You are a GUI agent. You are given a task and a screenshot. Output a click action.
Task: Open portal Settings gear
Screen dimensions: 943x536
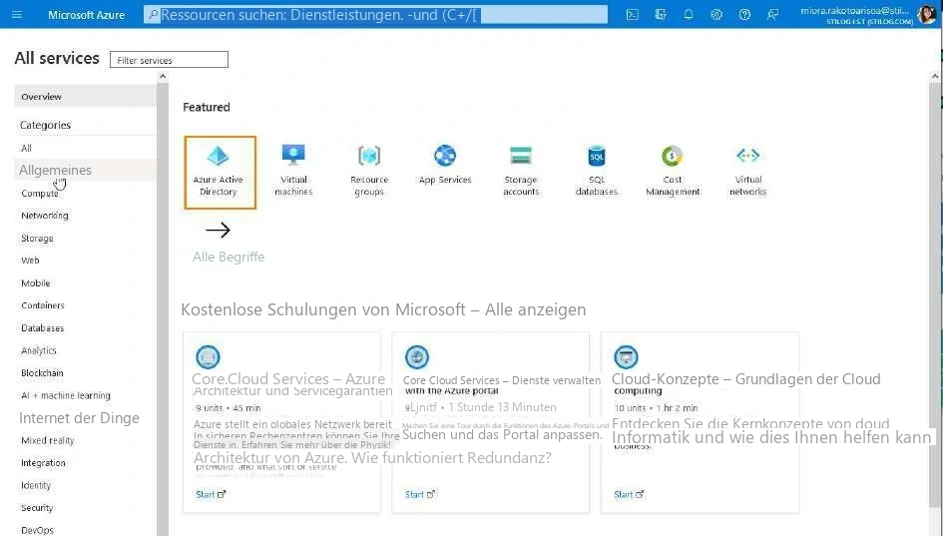716,14
